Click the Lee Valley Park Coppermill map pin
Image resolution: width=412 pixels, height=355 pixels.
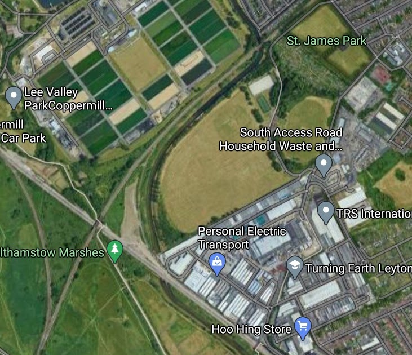14,97
